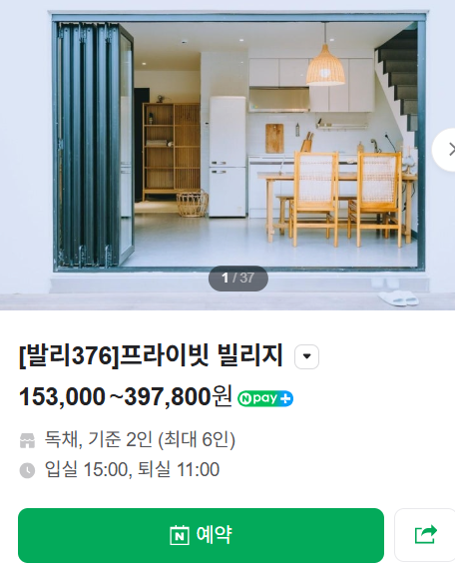Click the house icon beside 독채
Screen dimensions: 455x573
[27, 440]
